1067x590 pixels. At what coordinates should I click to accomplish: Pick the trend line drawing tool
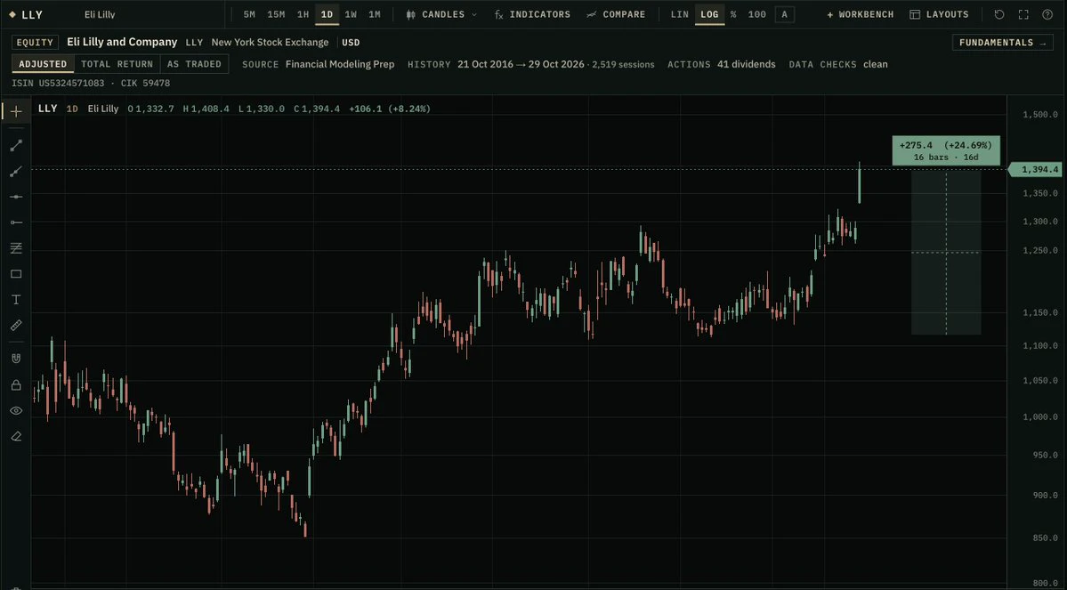click(16, 145)
